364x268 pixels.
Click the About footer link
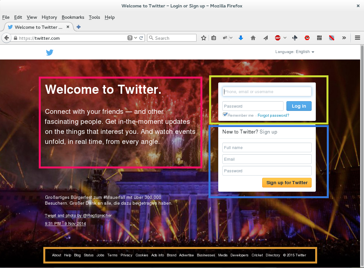tap(57, 255)
